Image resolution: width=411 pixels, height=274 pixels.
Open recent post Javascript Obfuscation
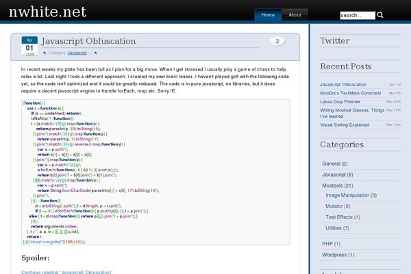tap(343, 84)
